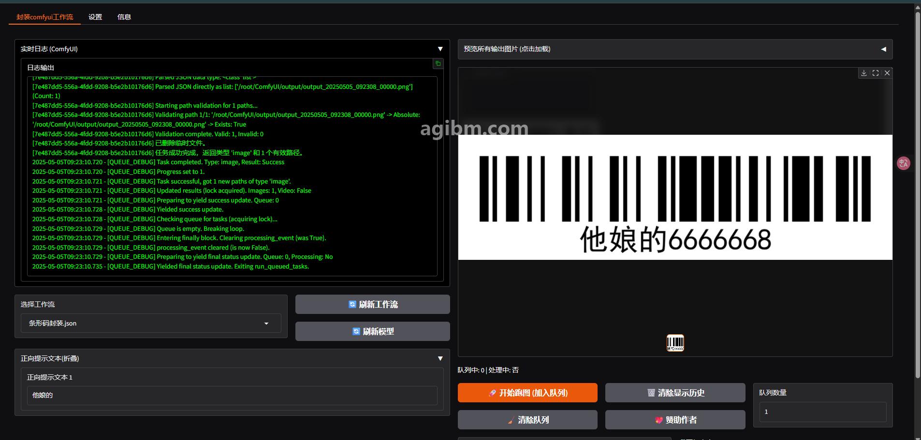Click the 刷新模型 button
921x440 pixels.
point(372,331)
